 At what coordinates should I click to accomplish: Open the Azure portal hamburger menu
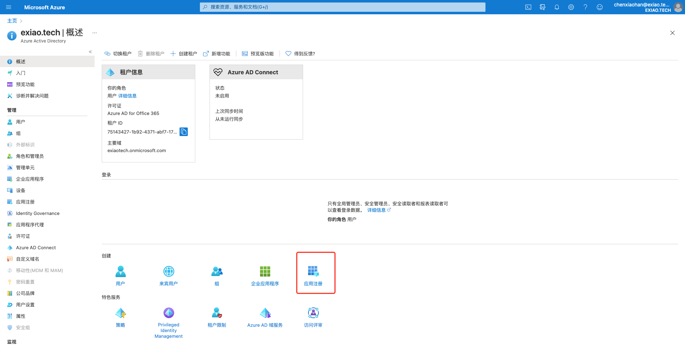pos(9,7)
